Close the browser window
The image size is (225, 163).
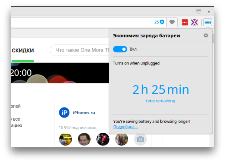click(209, 12)
